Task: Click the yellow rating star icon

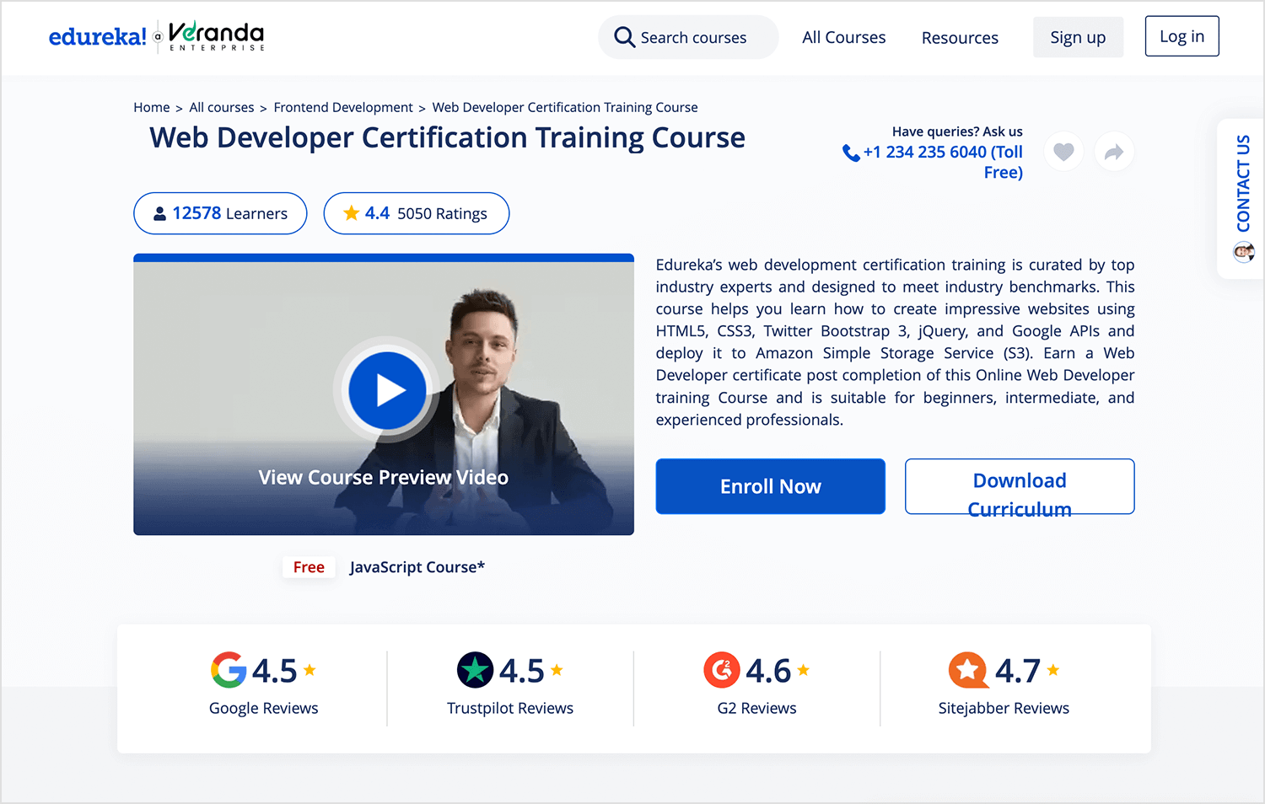Action: coord(352,213)
